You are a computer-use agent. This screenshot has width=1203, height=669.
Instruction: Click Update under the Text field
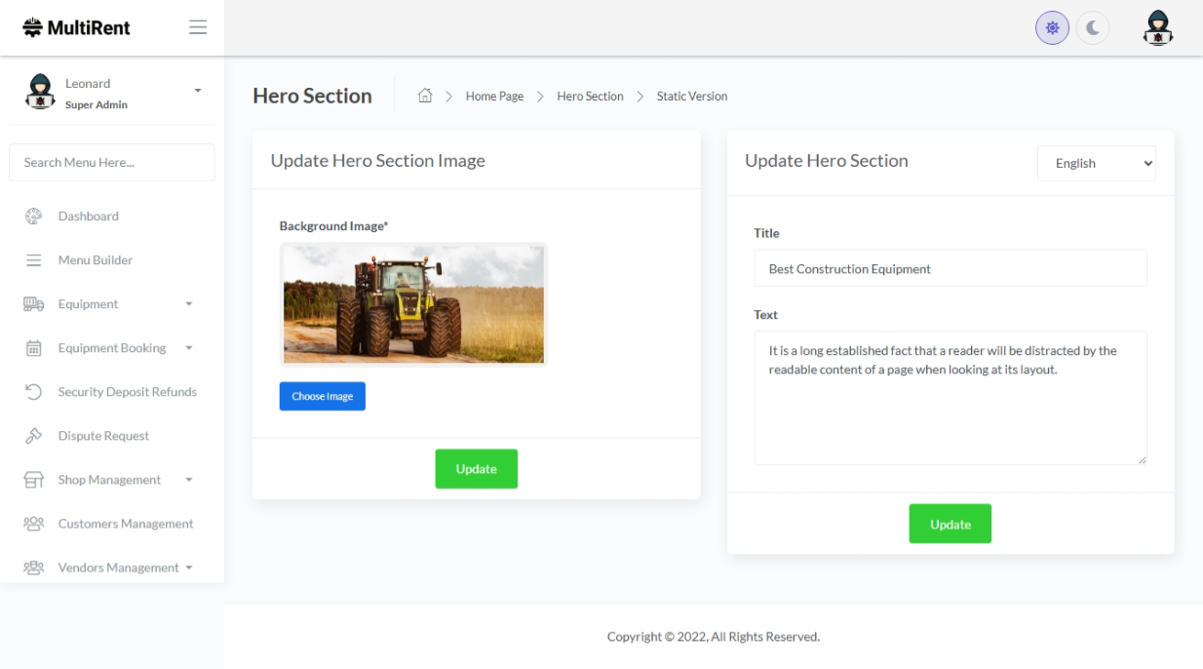coord(950,524)
